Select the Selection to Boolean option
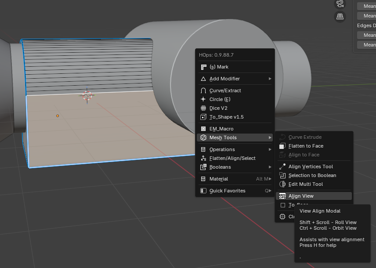 [314, 176]
